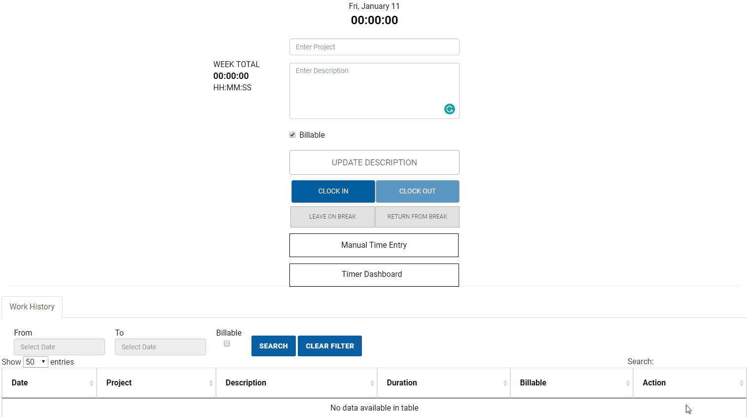Click the 'No data available in table' message
Image resolution: width=747 pixels, height=417 pixels.
[374, 408]
